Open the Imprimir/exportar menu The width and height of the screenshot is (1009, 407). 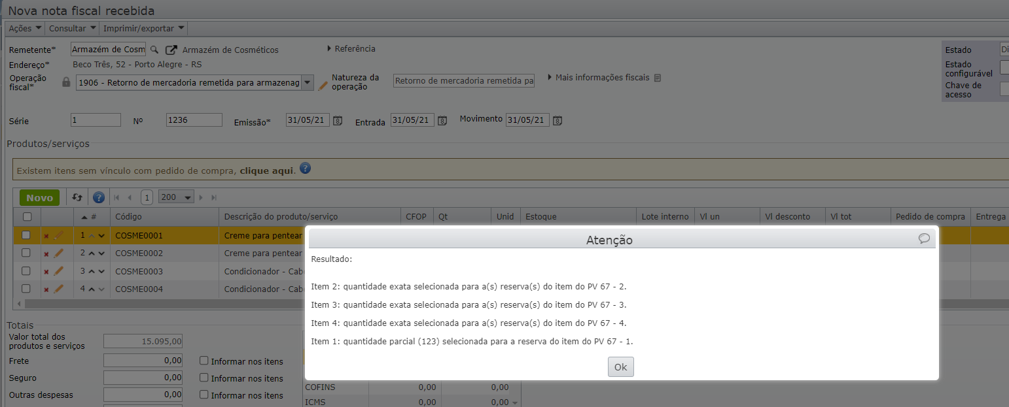tap(143, 28)
